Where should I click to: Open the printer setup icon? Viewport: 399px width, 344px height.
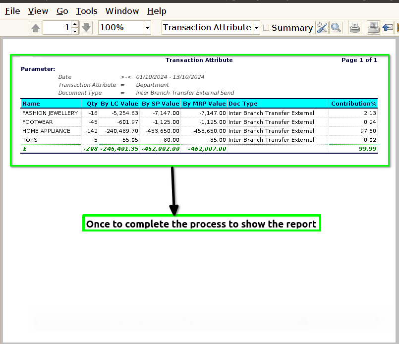pyautogui.click(x=374, y=28)
